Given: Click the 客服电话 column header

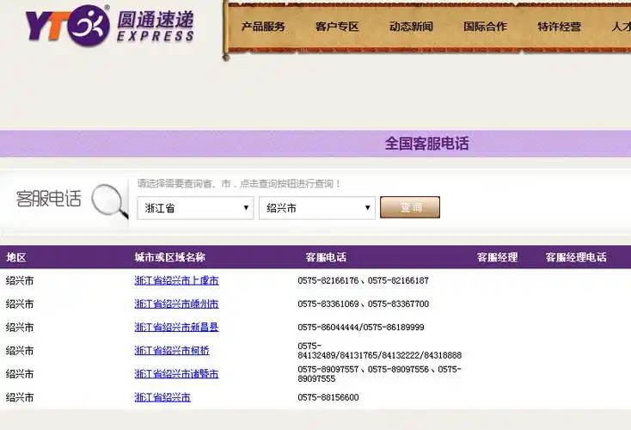Looking at the screenshot, I should coord(326,257).
